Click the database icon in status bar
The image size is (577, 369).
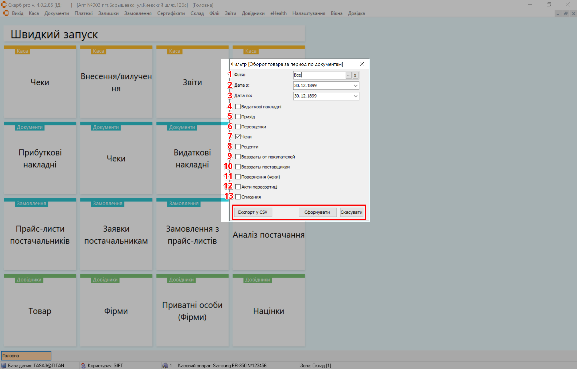pos(4,366)
